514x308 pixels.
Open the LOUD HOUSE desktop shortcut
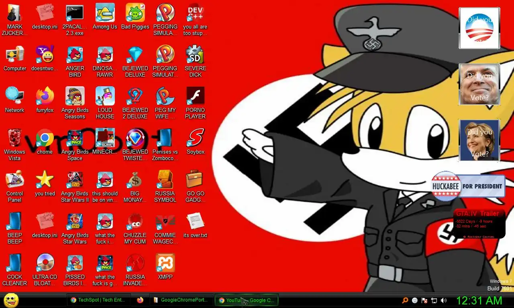pos(105,103)
